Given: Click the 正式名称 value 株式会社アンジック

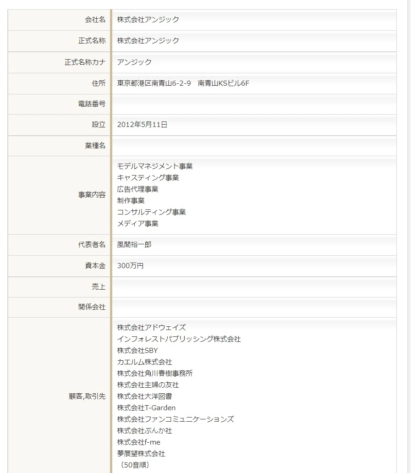Looking at the screenshot, I should click(x=148, y=41).
